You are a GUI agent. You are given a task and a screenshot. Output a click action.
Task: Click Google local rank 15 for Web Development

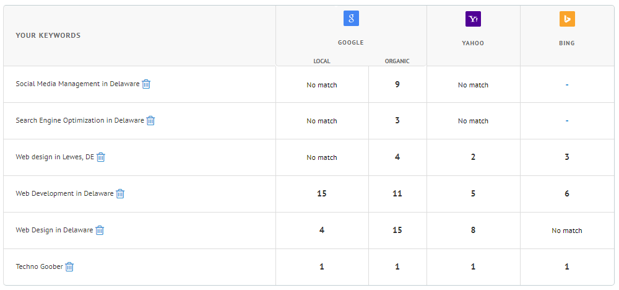click(322, 193)
